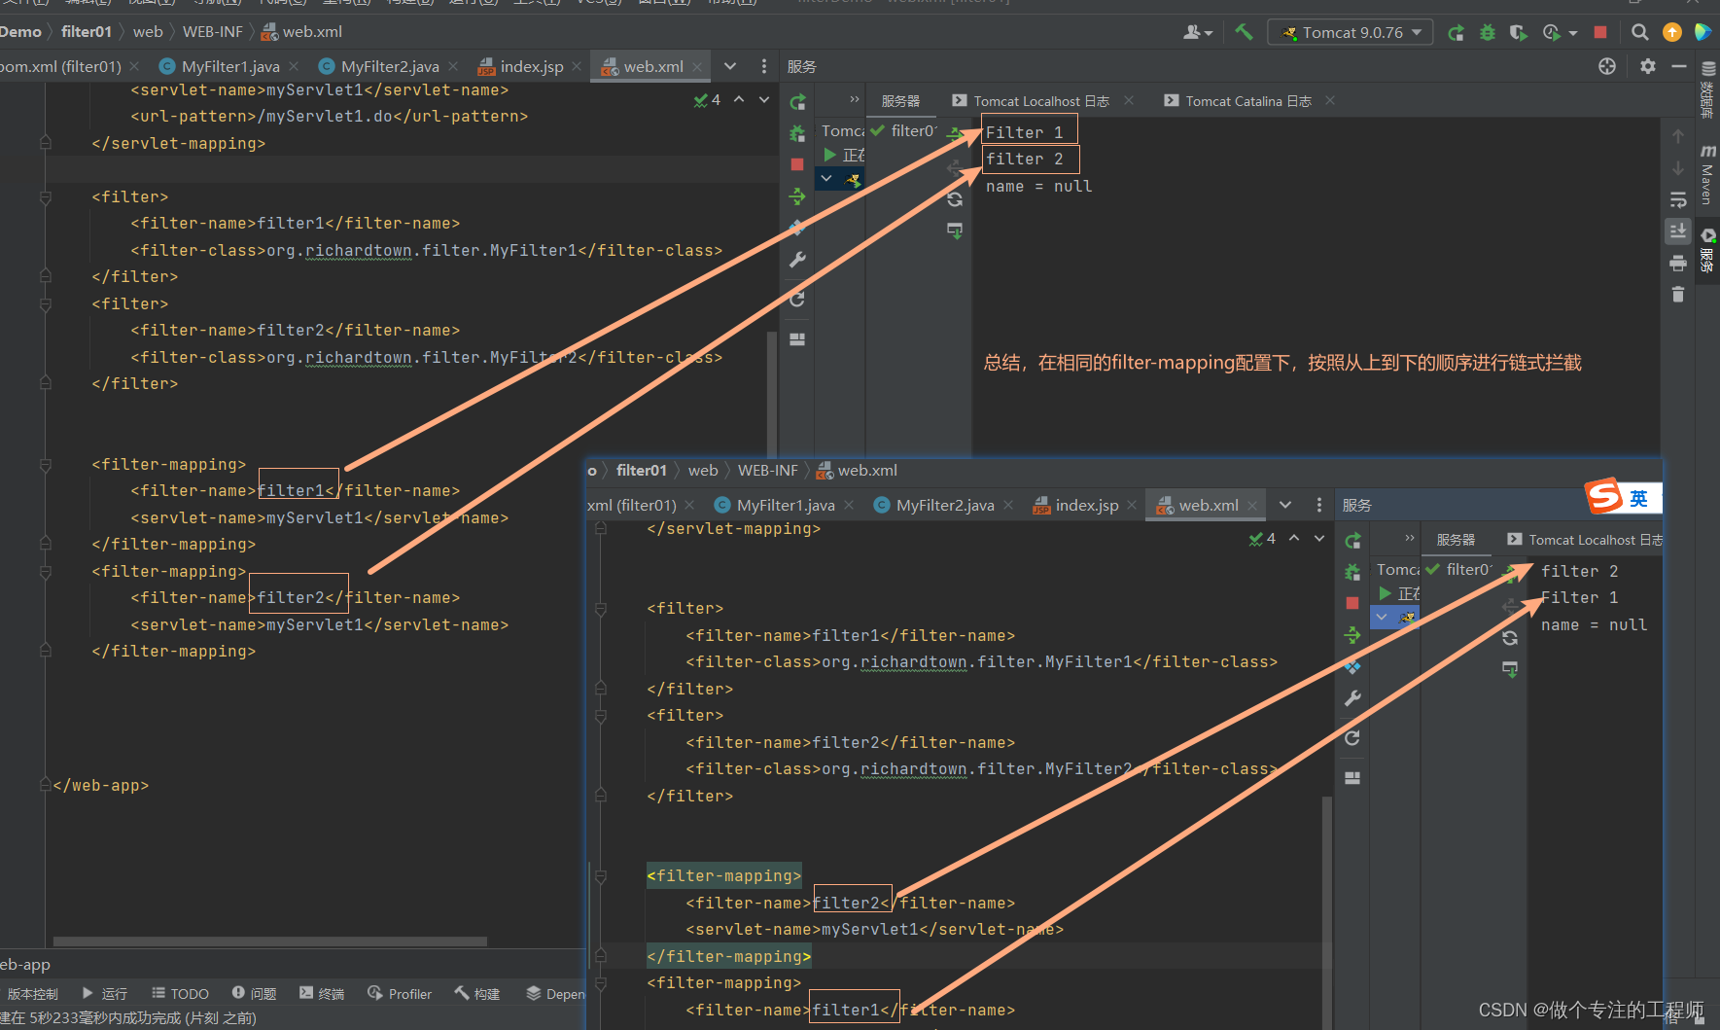Start debugging with the bug icon
Screen dimensions: 1720x1030
coord(1487,32)
